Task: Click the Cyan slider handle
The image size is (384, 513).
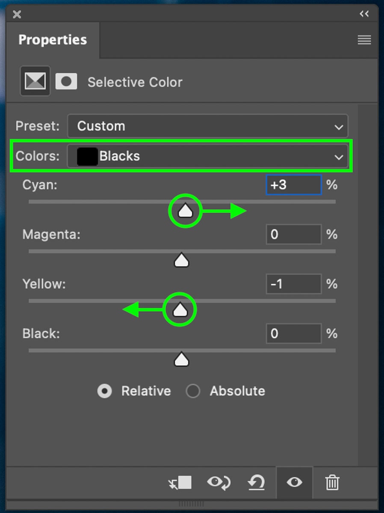Action: click(x=185, y=211)
